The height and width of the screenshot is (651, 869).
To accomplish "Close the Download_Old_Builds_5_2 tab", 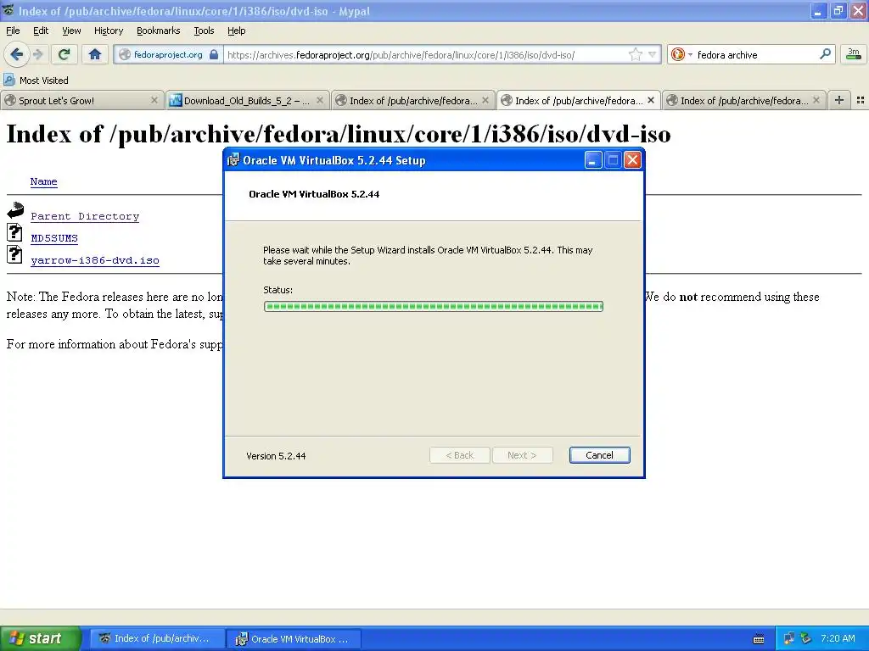I will [319, 100].
